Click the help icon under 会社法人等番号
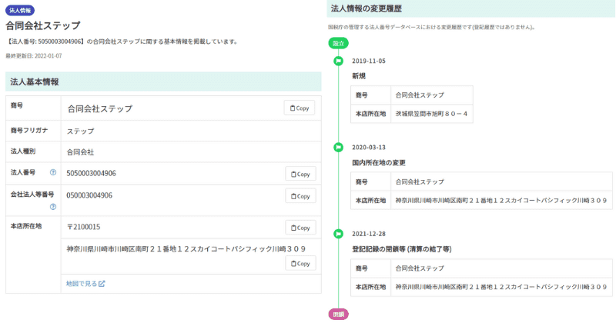The height and width of the screenshot is (323, 616). click(x=53, y=206)
